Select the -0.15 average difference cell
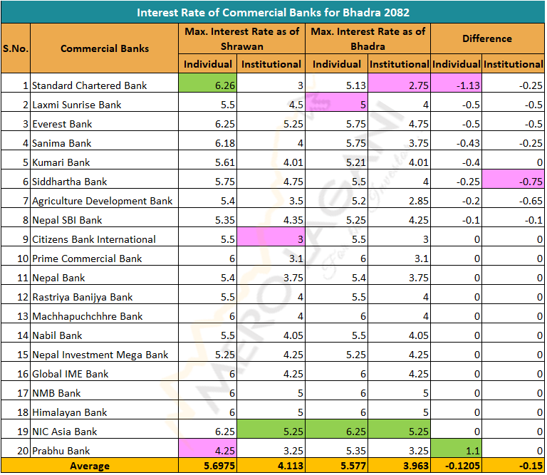 tap(513, 466)
